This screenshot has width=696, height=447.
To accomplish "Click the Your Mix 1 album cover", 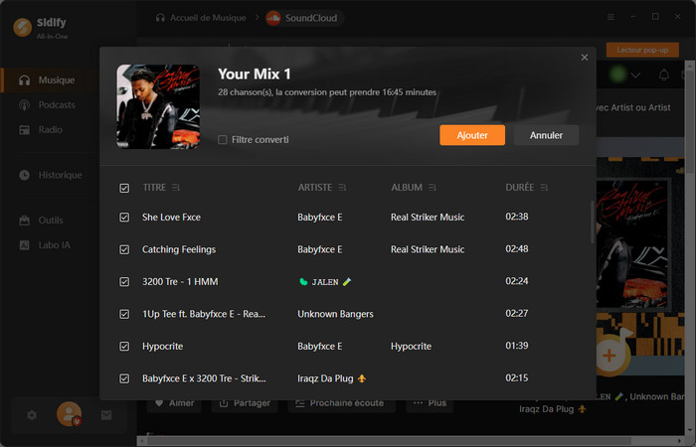I will (157, 105).
